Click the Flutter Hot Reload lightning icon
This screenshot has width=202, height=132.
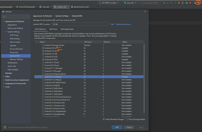tap(179, 3)
